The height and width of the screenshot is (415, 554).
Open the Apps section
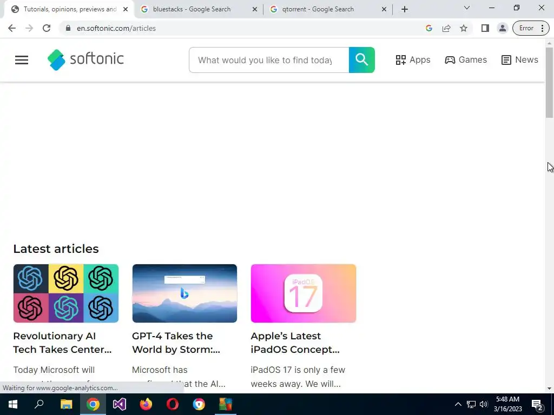(x=413, y=59)
